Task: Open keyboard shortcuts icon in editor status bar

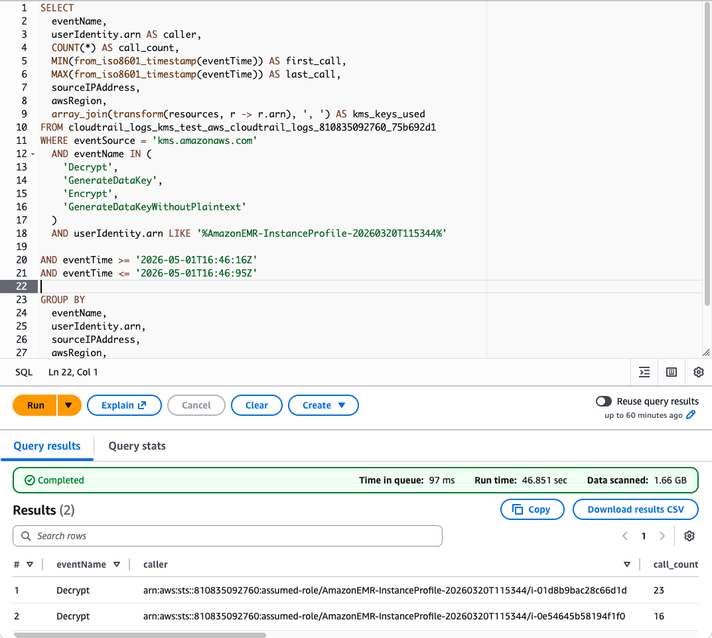Action: coord(671,372)
